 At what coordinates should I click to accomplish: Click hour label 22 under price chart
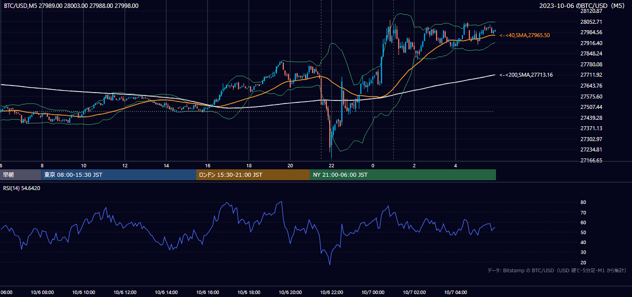pos(332,165)
